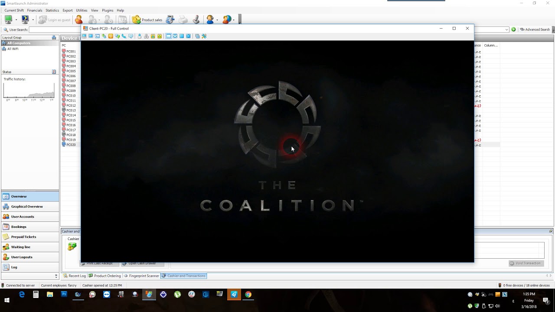Open Graphical Overview in sidebar
555x312 pixels.
[x=30, y=206]
